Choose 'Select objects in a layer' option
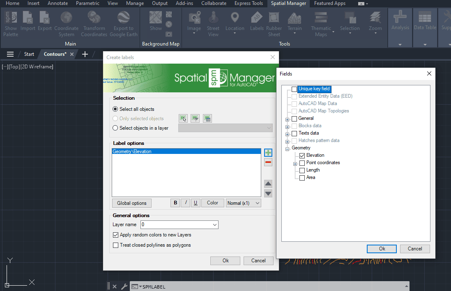 tap(115, 128)
